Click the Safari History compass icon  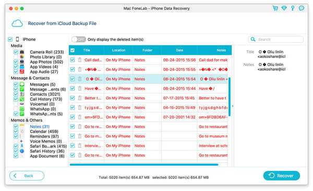(x=22, y=151)
